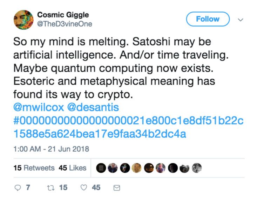Open Cosmic Giggle's profile avatar
The width and height of the screenshot is (257, 201).
[x=23, y=20]
